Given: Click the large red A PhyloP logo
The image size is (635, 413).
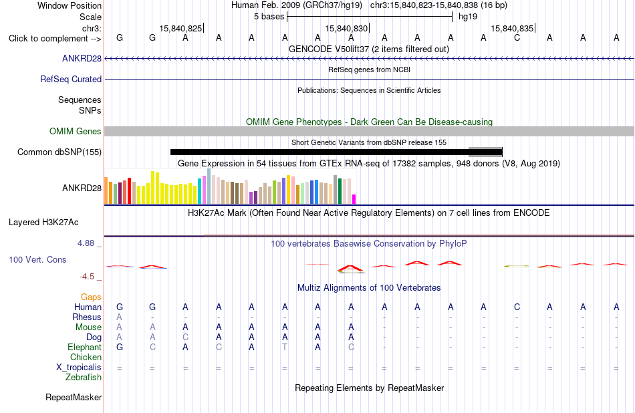Looking at the screenshot, I should (351, 269).
